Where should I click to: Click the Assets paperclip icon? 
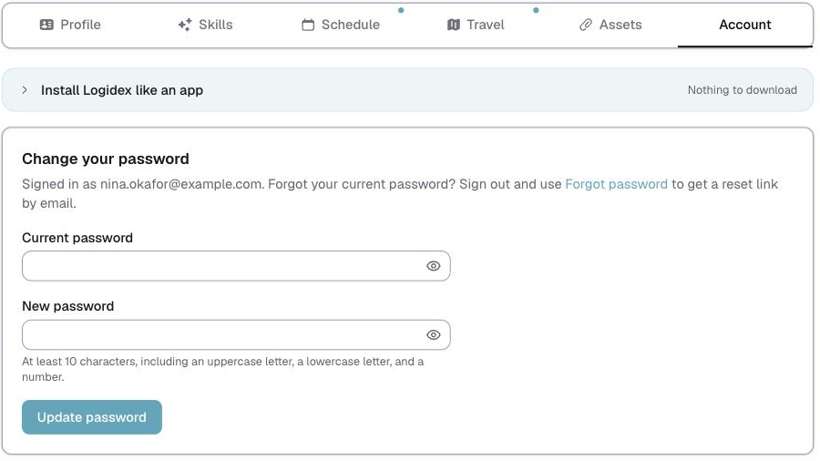[586, 25]
